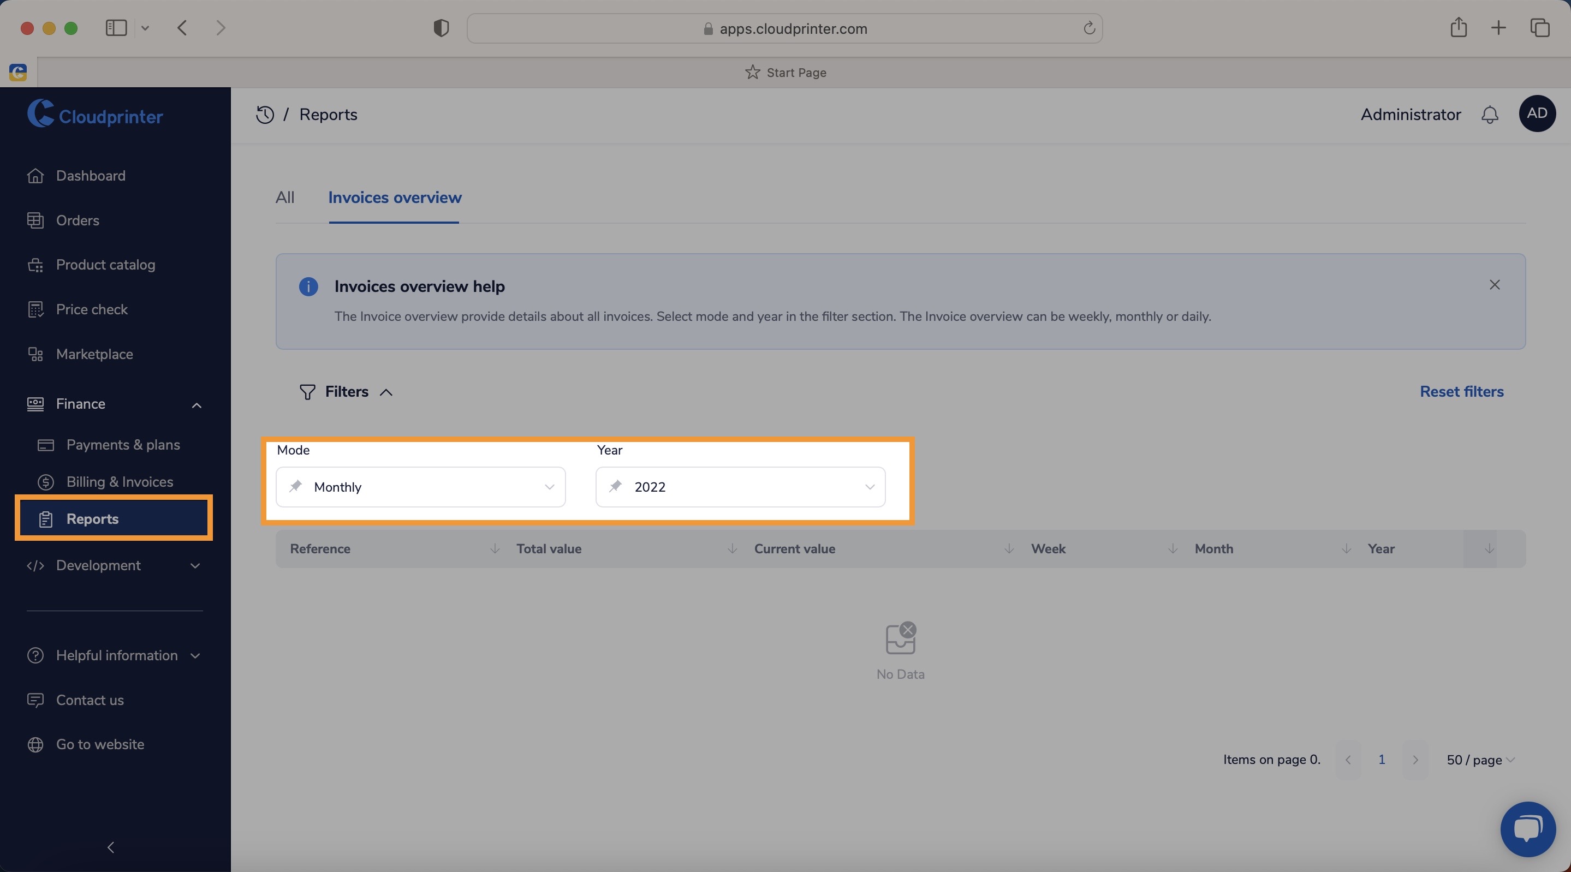Change the 50 / page size
The image size is (1571, 872).
1480,760
